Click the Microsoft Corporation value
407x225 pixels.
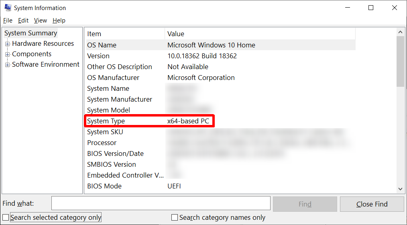point(201,78)
